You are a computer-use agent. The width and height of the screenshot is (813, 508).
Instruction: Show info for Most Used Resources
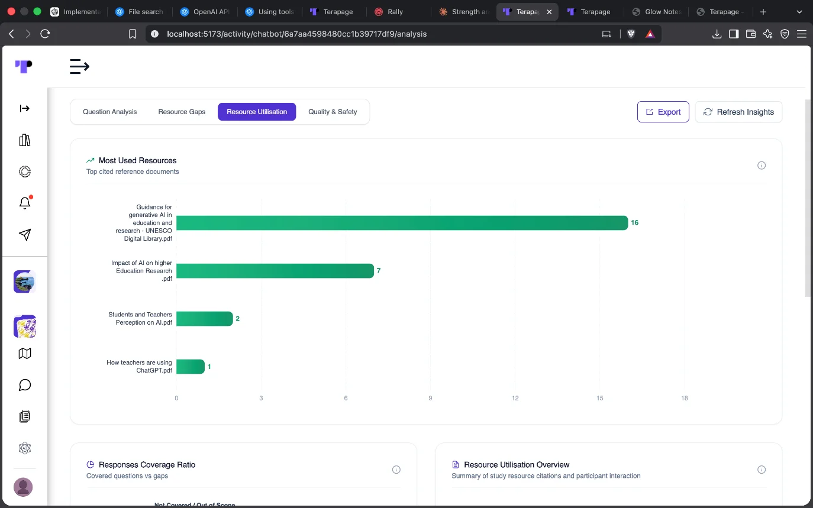click(x=762, y=166)
